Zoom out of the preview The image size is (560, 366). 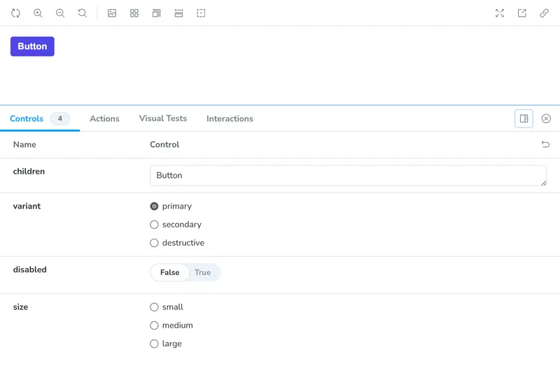(60, 13)
